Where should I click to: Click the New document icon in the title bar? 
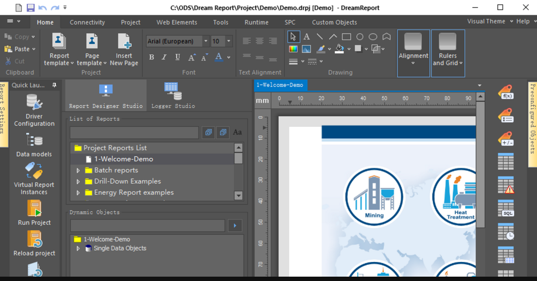pyautogui.click(x=19, y=8)
